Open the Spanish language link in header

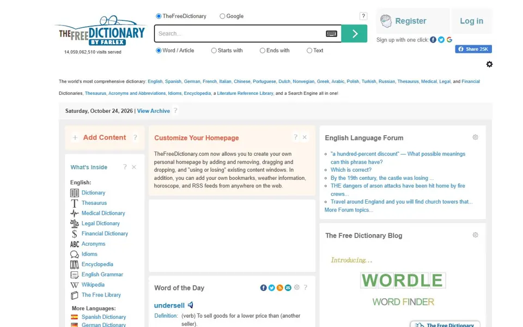(x=173, y=81)
